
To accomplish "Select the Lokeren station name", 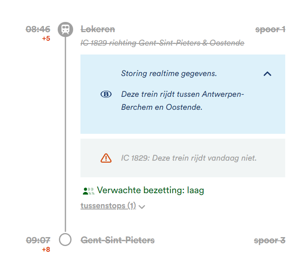I will click(98, 29).
